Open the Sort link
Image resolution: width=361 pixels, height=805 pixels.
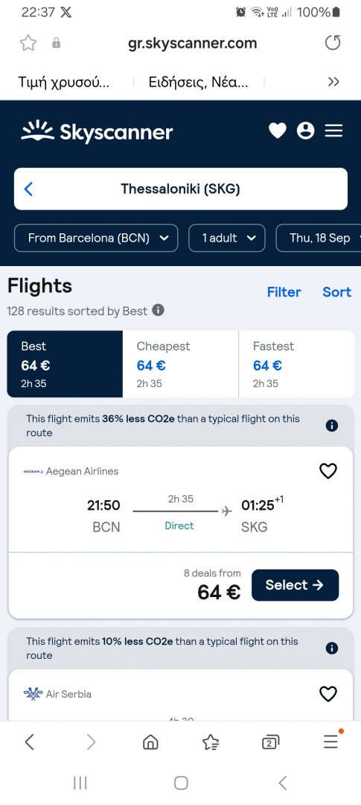337,292
